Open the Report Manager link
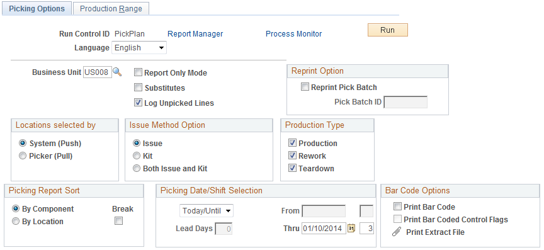 tap(195, 34)
